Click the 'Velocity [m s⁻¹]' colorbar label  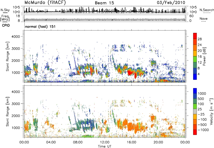pyautogui.click(x=211, y=111)
